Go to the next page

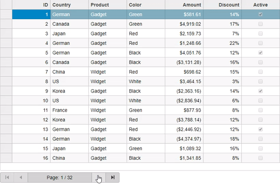click(99, 177)
